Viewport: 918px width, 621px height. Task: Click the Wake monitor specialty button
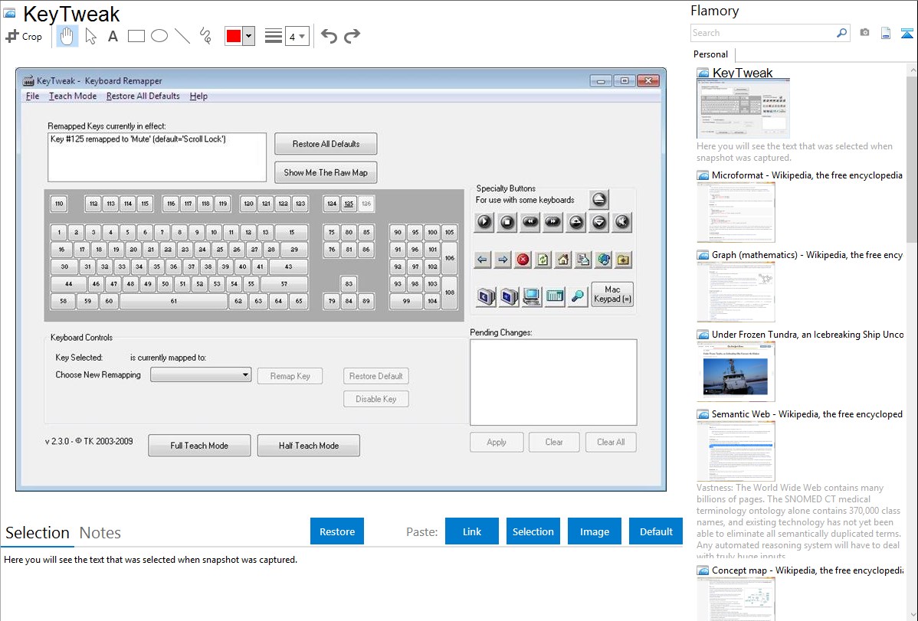[x=509, y=297]
